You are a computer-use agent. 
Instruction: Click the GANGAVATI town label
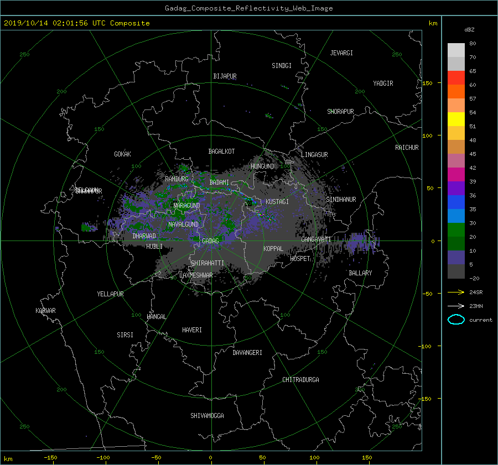coord(316,239)
